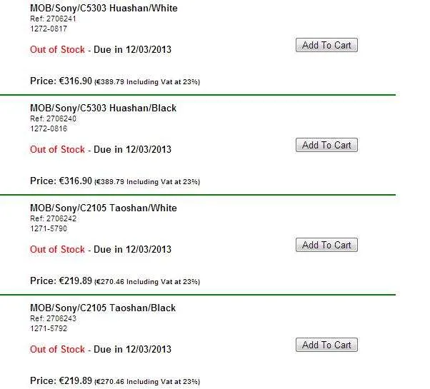Screen dimensions: 430x389
Task: Click part code 1272-0816
Action: pyautogui.click(x=49, y=128)
